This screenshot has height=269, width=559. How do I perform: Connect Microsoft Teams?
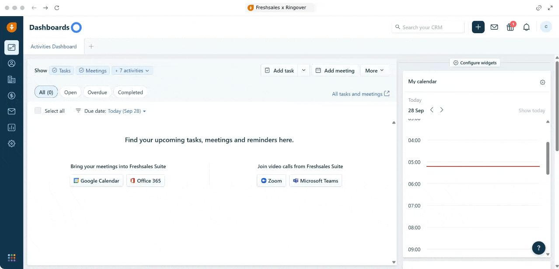(315, 181)
